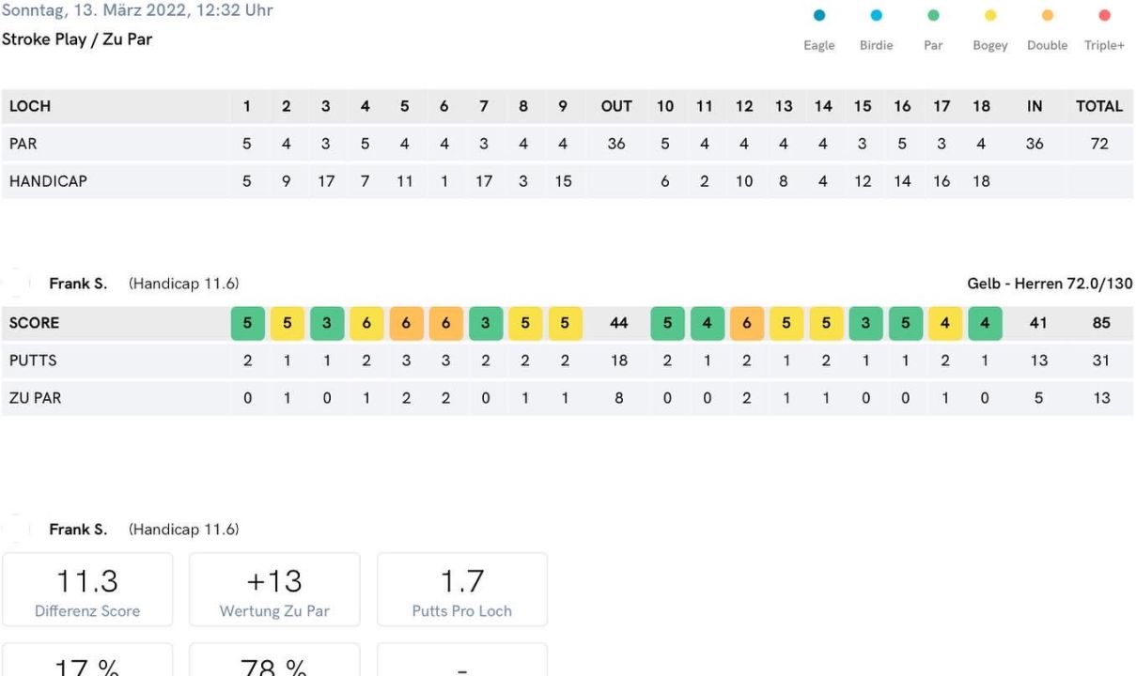Click the orange Double legend dot

coord(1048,16)
